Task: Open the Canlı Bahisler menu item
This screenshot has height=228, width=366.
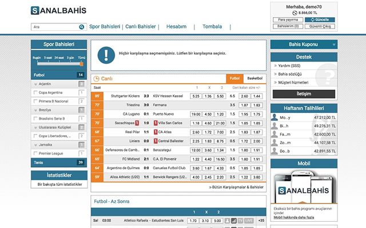Action: coord(141,27)
